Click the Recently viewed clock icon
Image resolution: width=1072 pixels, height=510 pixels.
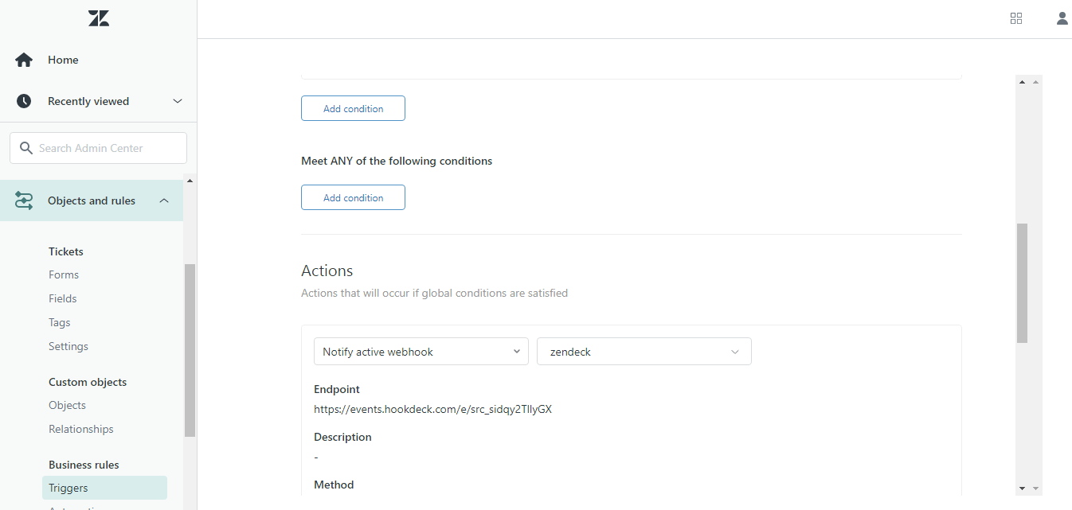click(x=22, y=100)
